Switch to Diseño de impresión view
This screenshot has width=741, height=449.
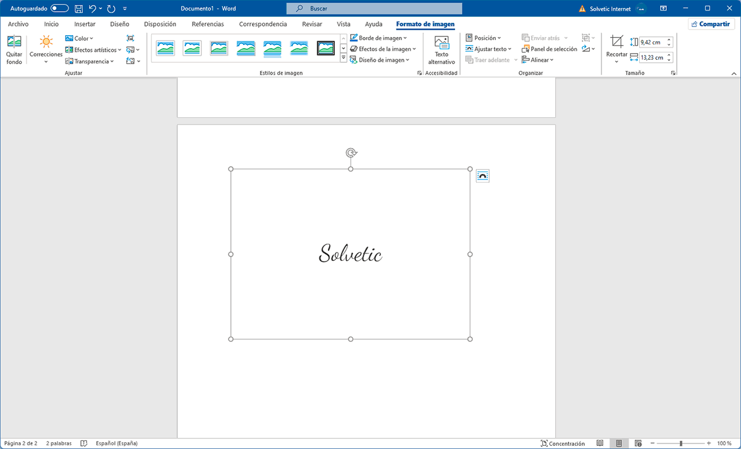coord(619,443)
